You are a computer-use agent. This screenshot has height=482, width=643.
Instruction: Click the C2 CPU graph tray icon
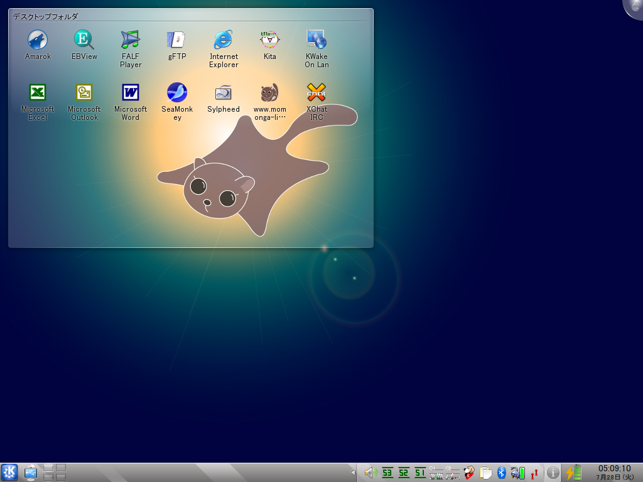click(452, 473)
